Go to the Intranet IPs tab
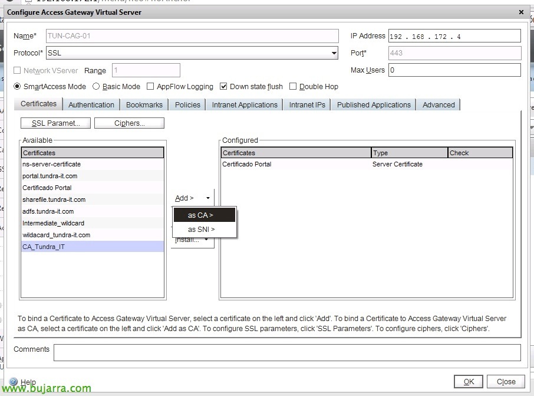Screen dimensions: 534x396 coord(307,104)
